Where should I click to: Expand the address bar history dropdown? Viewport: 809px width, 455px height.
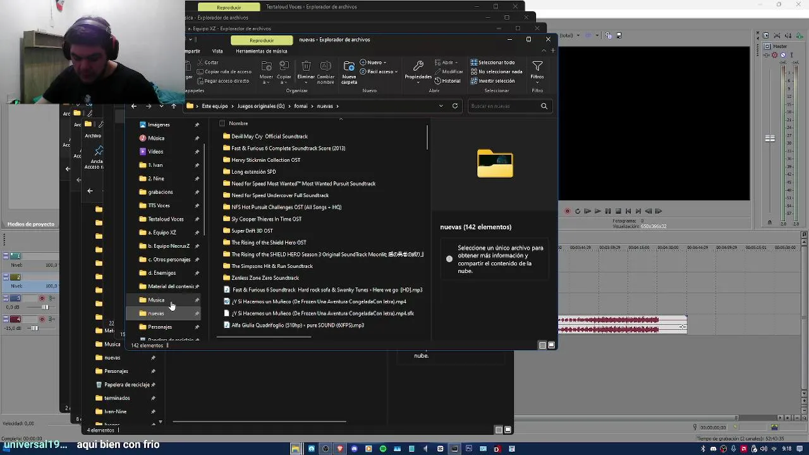pyautogui.click(x=441, y=106)
